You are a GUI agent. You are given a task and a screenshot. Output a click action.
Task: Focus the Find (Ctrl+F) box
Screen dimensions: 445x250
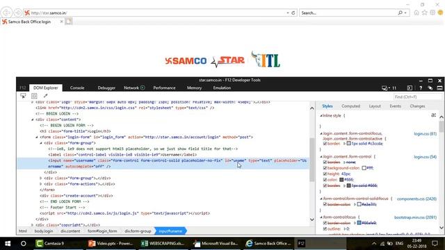(417, 97)
